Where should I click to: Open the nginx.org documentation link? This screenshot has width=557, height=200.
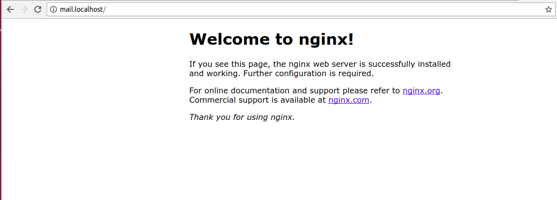click(421, 91)
